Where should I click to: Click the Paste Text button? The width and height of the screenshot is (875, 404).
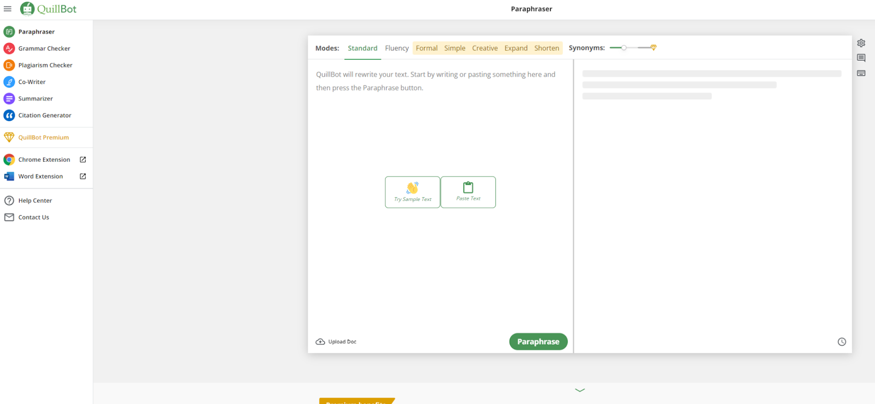[x=468, y=192]
